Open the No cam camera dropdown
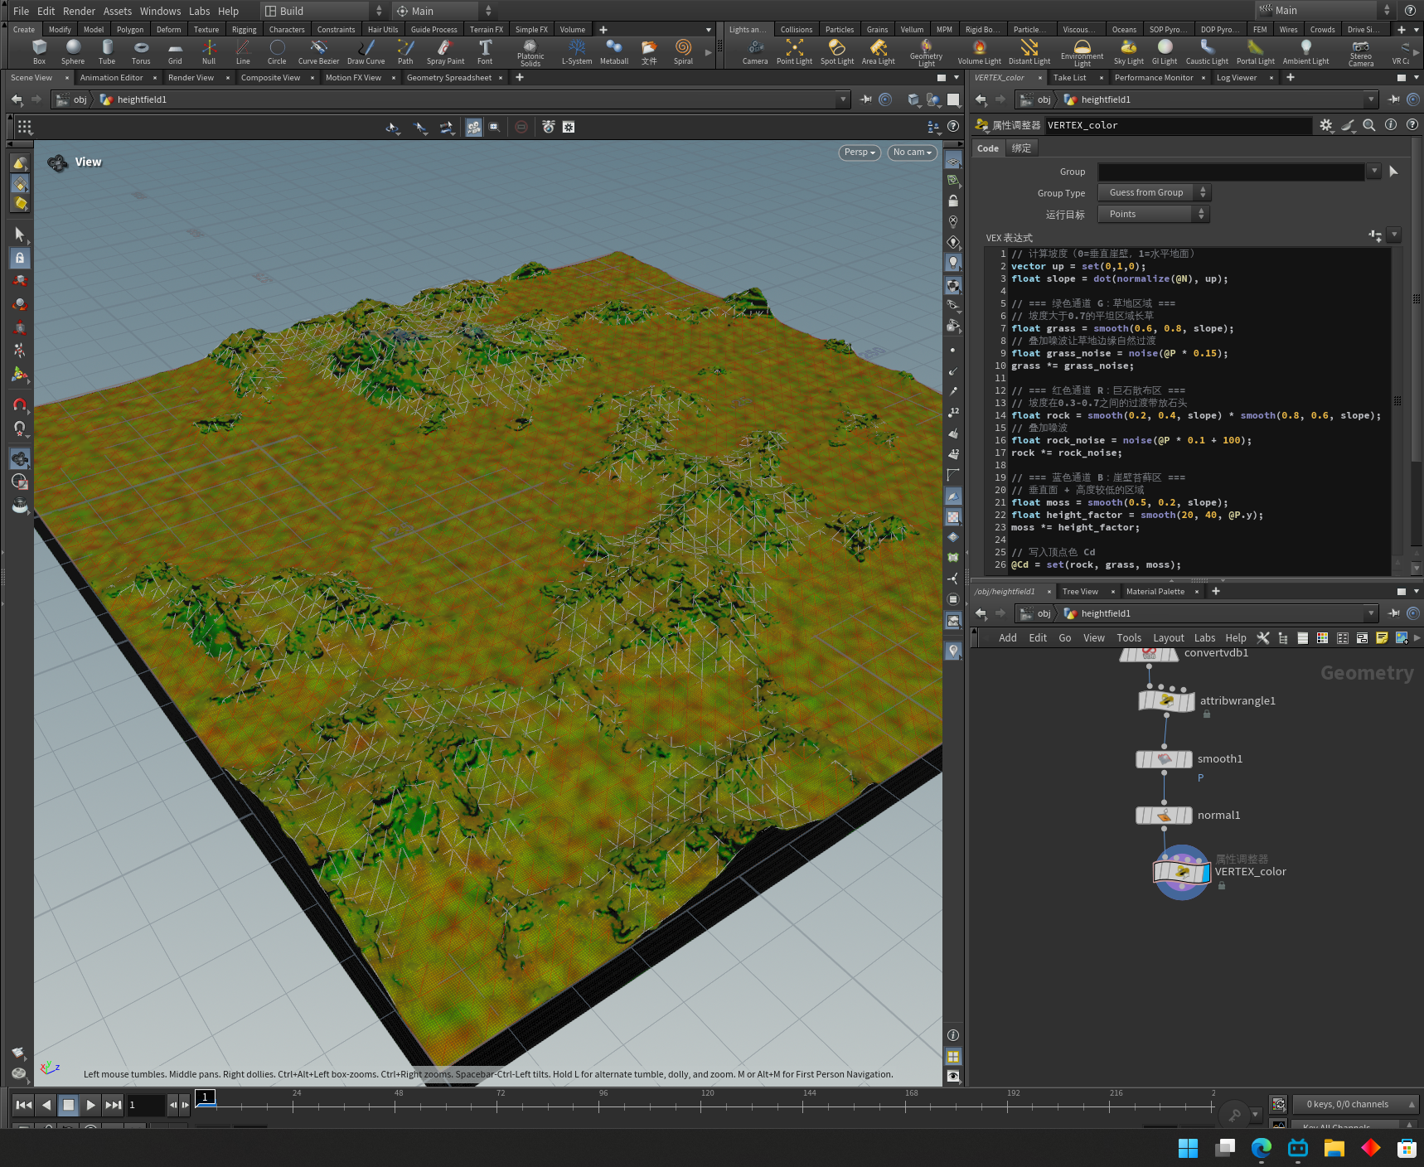 tap(912, 153)
